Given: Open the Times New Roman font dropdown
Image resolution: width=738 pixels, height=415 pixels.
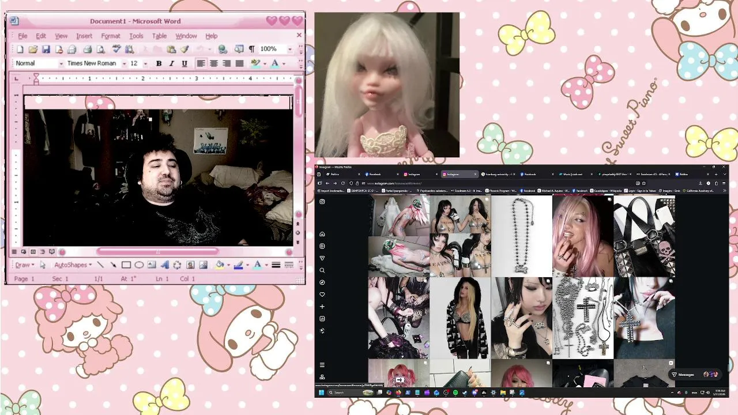Looking at the screenshot, I should pyautogui.click(x=124, y=63).
